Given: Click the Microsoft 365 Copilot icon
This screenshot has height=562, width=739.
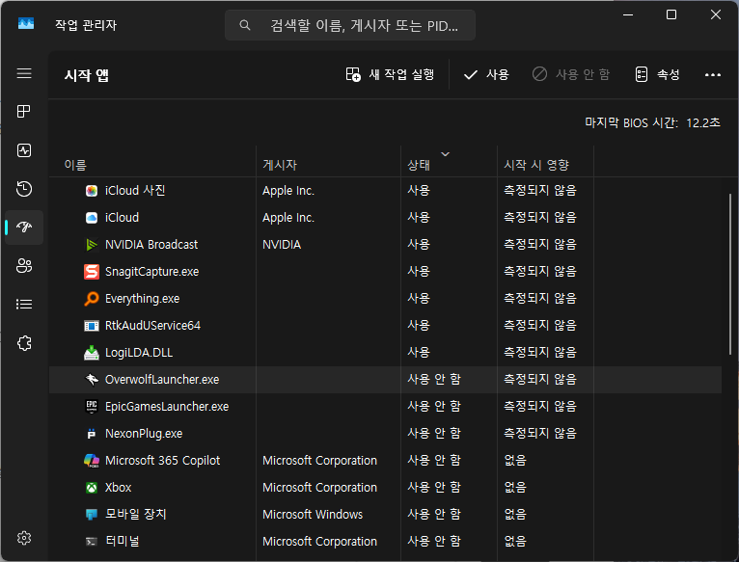Looking at the screenshot, I should (x=92, y=460).
